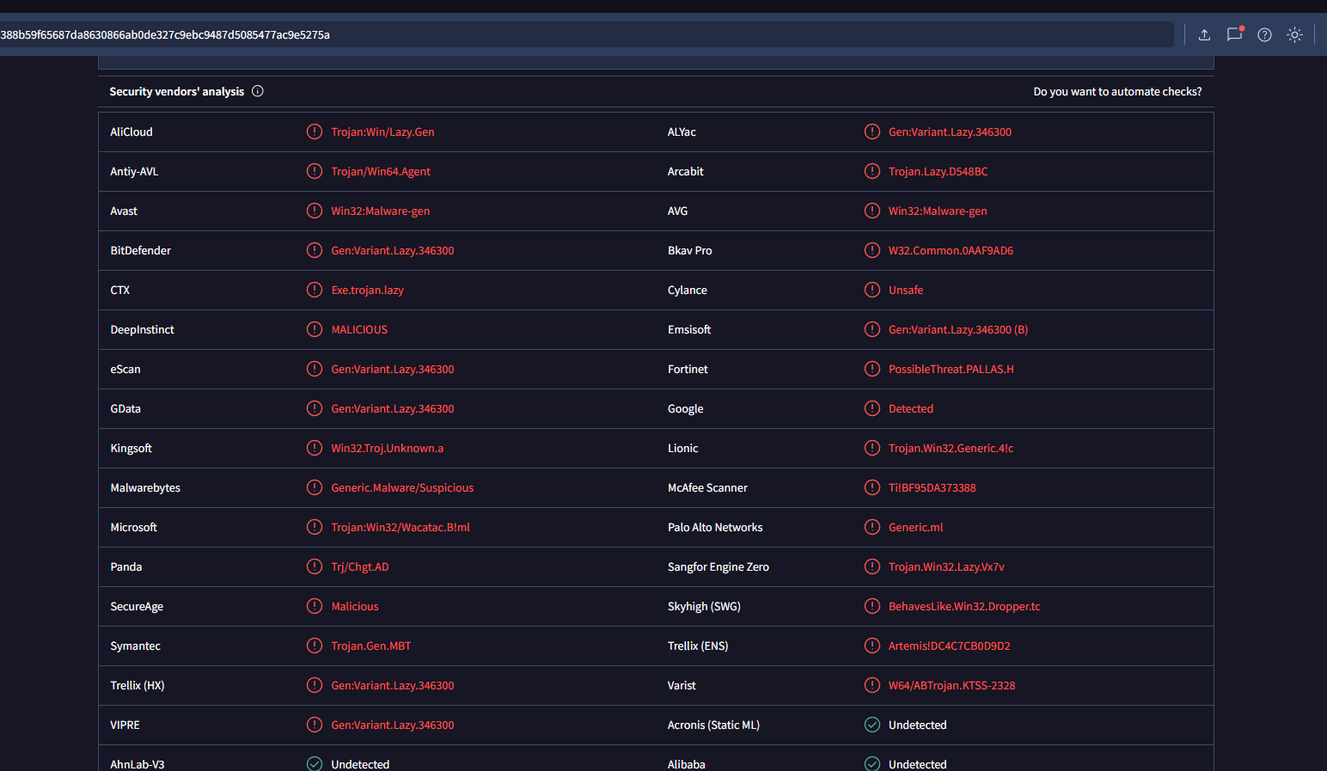Select 'Trojan.Gen.MBT' Symantec result
The width and height of the screenshot is (1327, 771).
pos(370,646)
